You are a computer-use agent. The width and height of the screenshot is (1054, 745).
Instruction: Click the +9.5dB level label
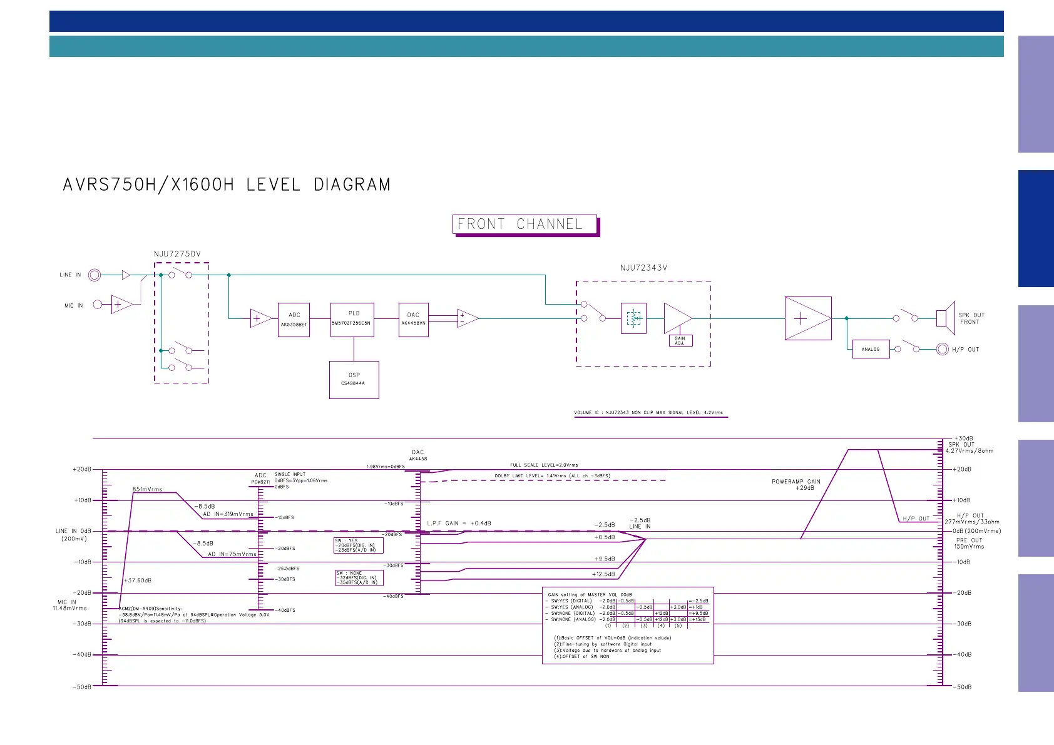605,559
